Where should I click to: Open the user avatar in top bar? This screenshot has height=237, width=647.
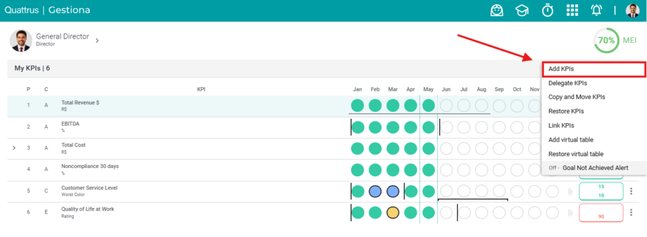pyautogui.click(x=632, y=11)
